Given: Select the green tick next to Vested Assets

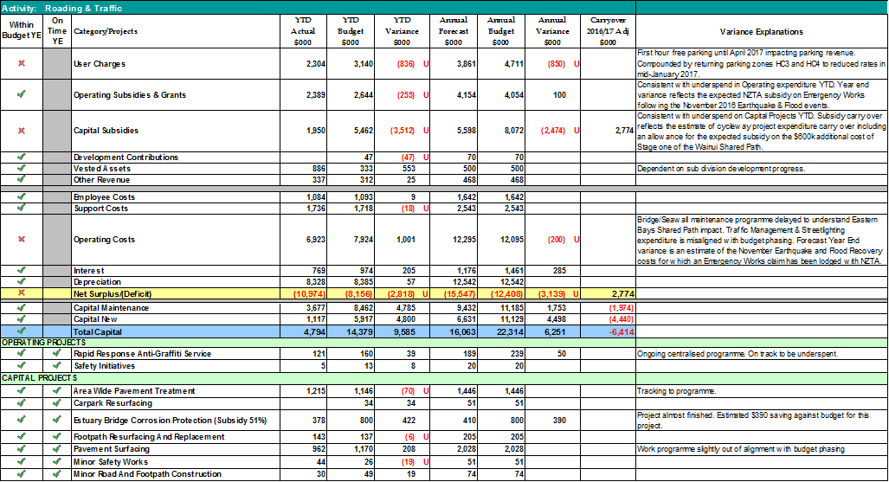Looking at the screenshot, I should click(21, 169).
